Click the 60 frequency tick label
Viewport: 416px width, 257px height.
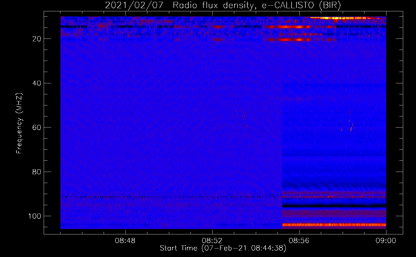click(x=37, y=127)
